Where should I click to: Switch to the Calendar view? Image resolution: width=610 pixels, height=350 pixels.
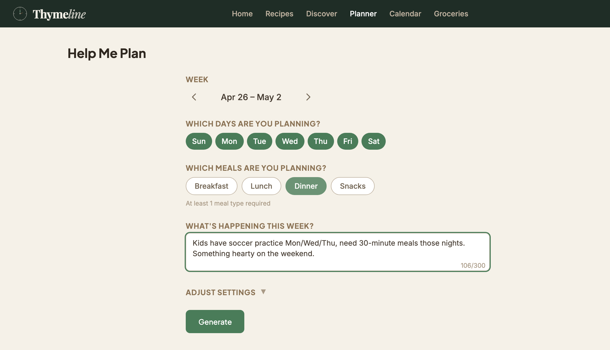405,13
